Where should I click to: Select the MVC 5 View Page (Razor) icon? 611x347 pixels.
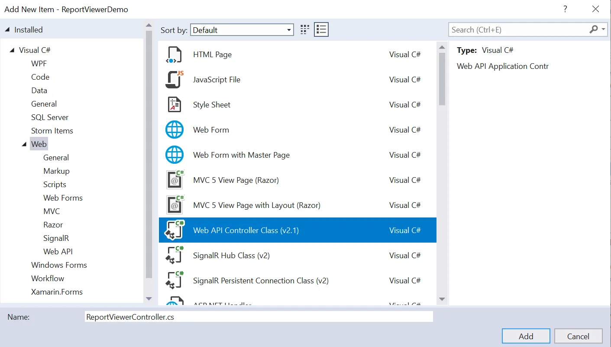(175, 180)
